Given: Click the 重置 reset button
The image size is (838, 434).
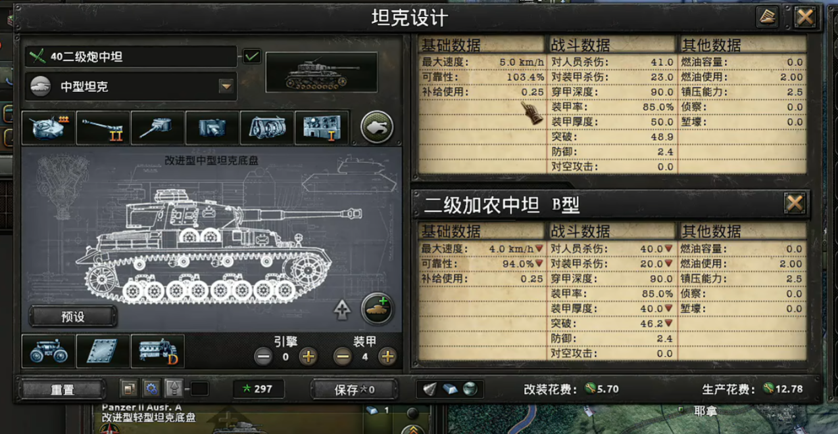Looking at the screenshot, I should click(62, 389).
